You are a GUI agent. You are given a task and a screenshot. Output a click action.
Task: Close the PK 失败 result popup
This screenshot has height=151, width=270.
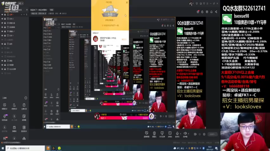pos(127,2)
